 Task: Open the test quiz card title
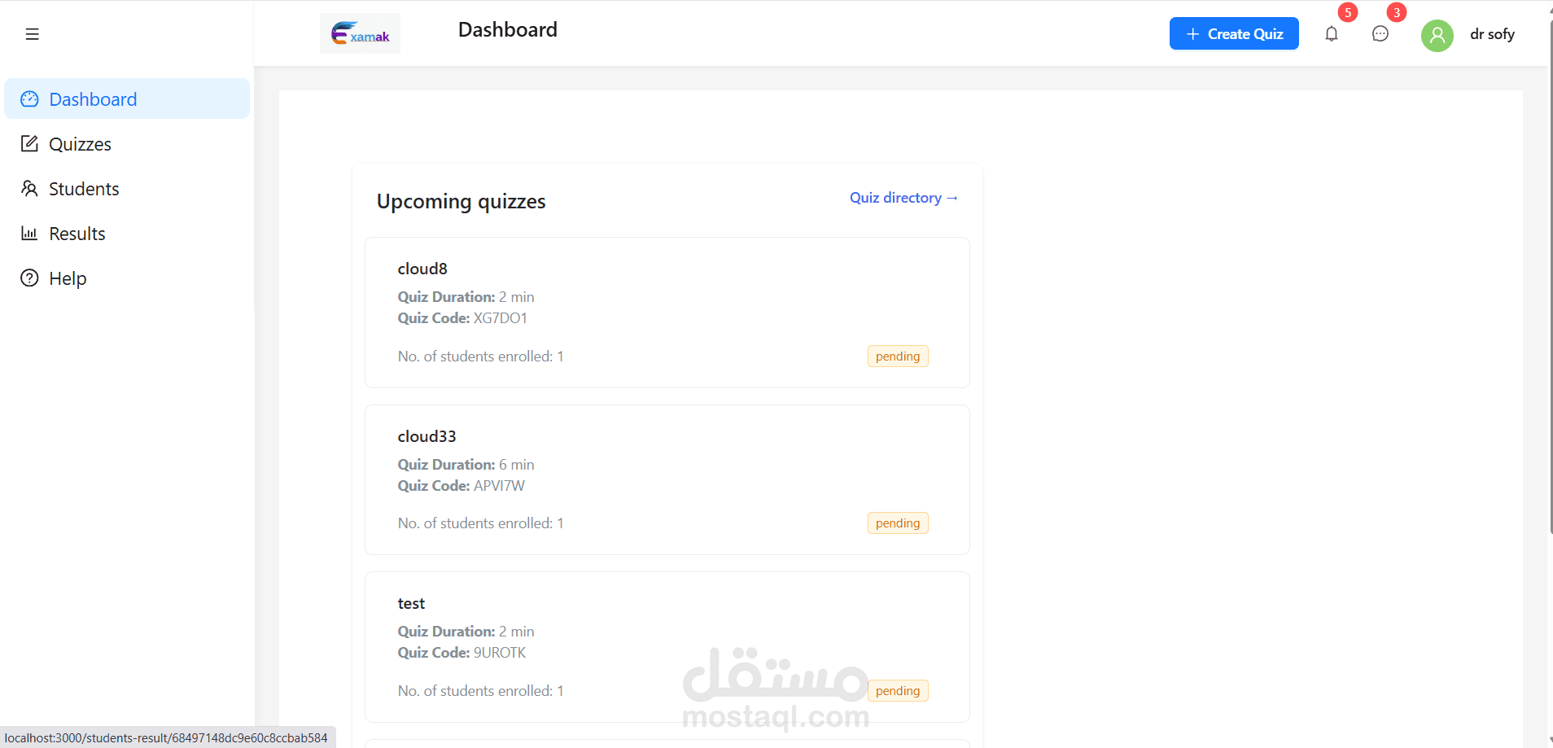click(411, 603)
